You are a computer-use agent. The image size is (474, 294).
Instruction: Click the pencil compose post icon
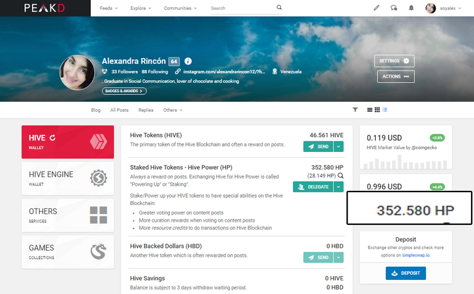click(x=376, y=8)
